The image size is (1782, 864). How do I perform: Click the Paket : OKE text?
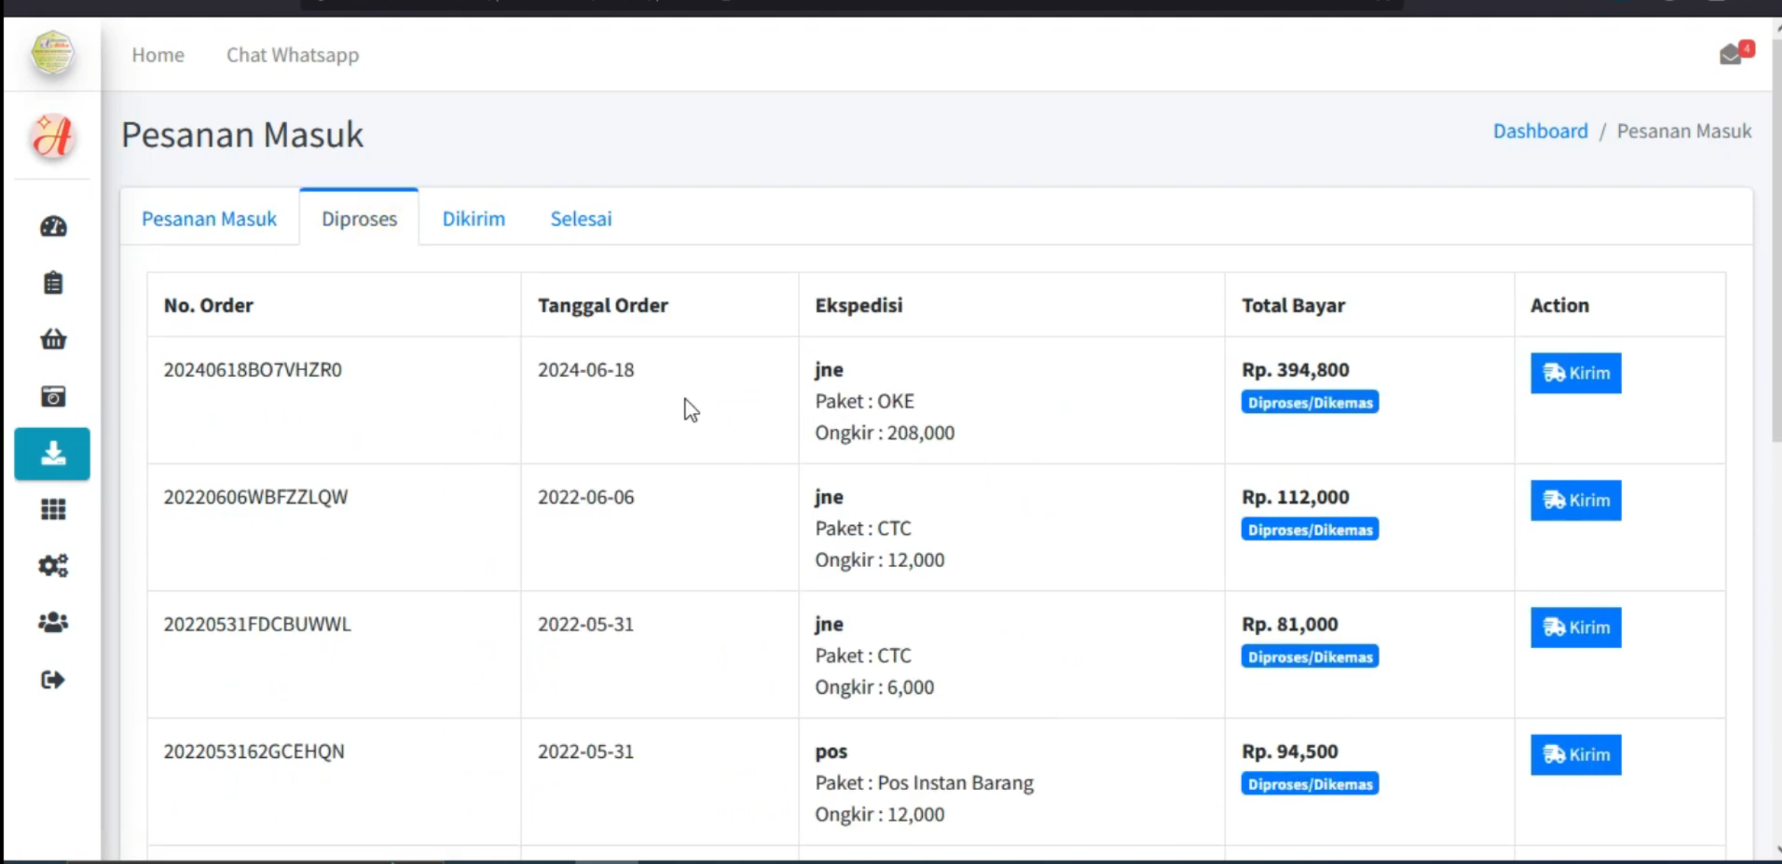pos(865,401)
